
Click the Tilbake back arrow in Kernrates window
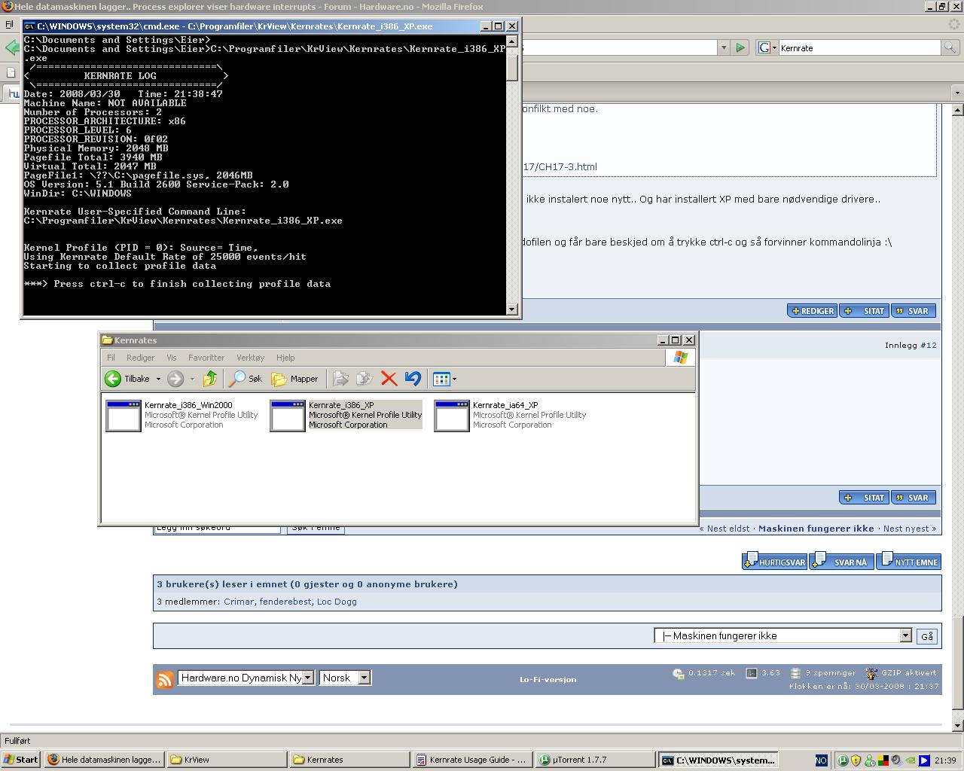[x=113, y=379]
